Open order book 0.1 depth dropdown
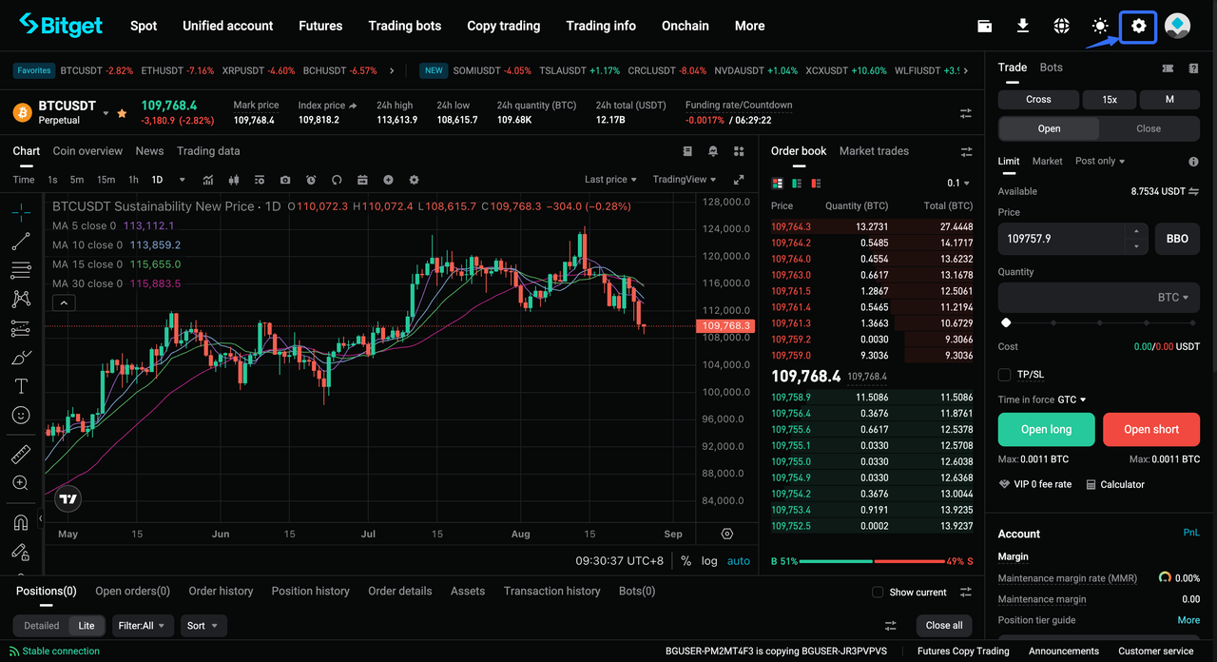 tap(958, 183)
